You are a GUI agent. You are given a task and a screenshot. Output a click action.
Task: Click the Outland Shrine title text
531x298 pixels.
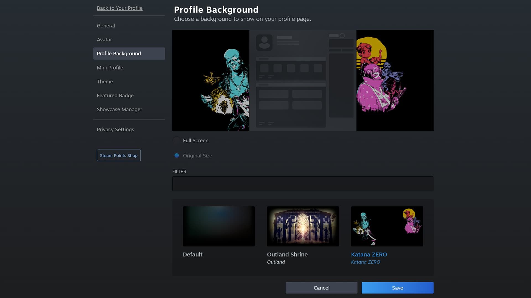pos(287,254)
